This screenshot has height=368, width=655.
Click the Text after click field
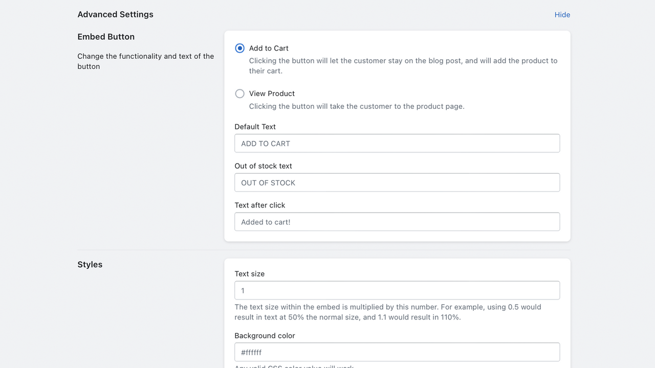point(397,222)
